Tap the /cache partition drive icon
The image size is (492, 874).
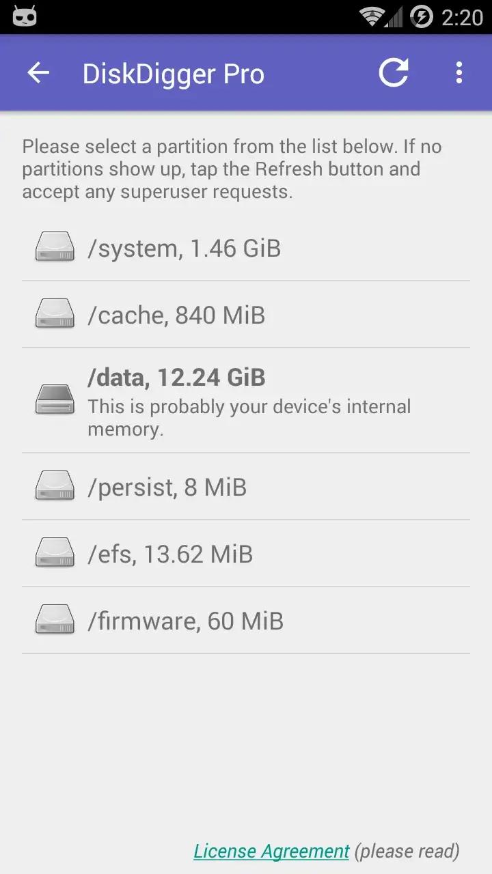coord(55,314)
